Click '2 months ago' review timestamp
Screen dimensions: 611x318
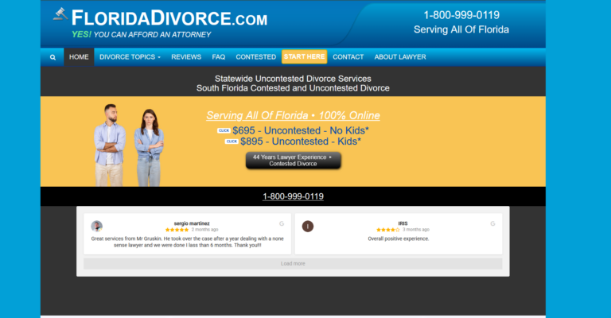click(204, 230)
